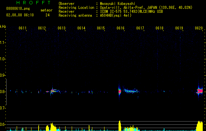Click the A504HB(yagi 4el) antenna text
Screen dimensions: 206x131
tap(116, 15)
